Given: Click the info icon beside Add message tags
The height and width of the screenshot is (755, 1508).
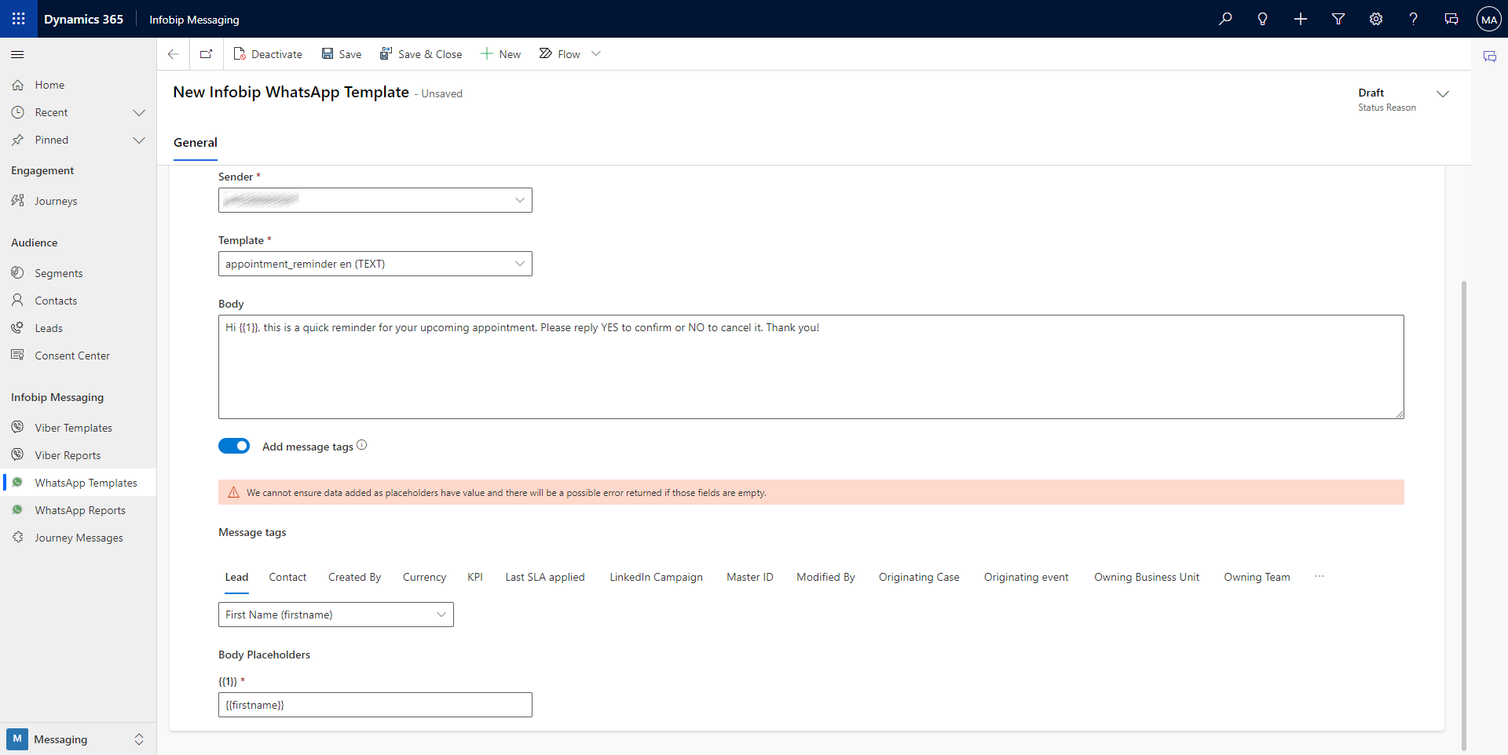Looking at the screenshot, I should 361,445.
